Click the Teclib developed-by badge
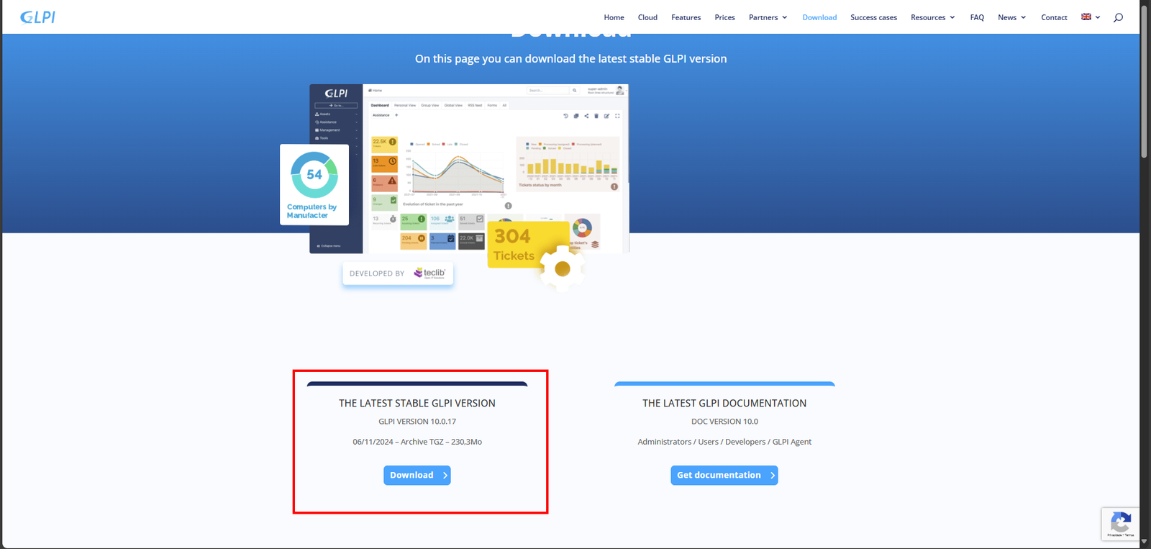The height and width of the screenshot is (549, 1151). pyautogui.click(x=398, y=273)
